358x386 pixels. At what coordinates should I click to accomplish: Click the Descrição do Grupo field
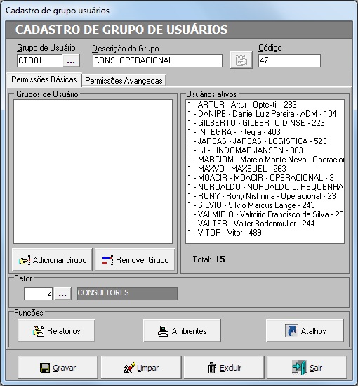pos(157,60)
